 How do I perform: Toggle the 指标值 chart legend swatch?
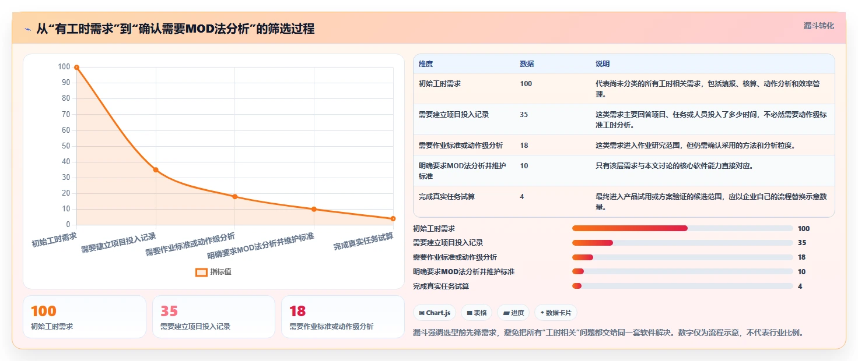coord(201,272)
